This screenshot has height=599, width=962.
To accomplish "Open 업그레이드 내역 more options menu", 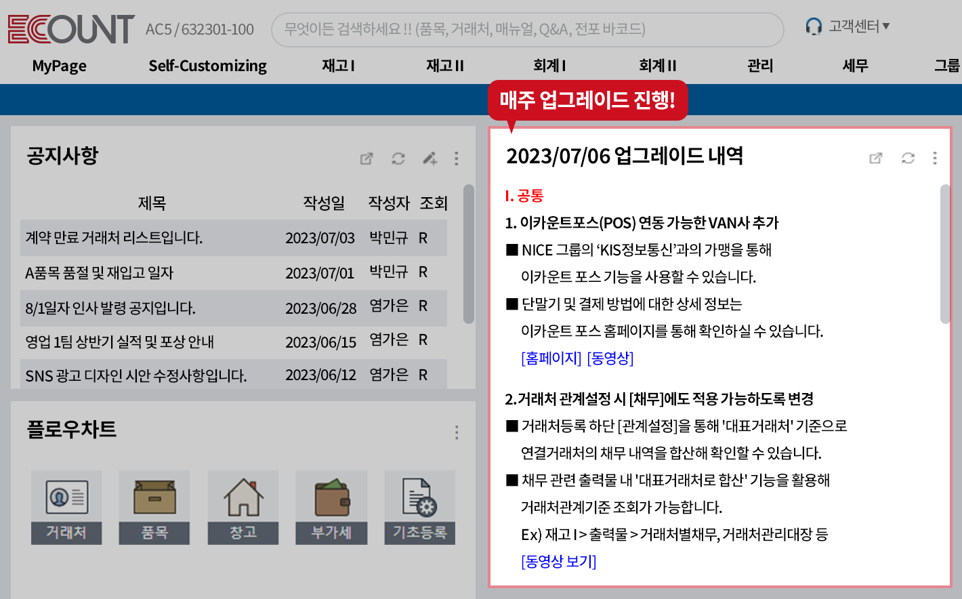I will 935,158.
